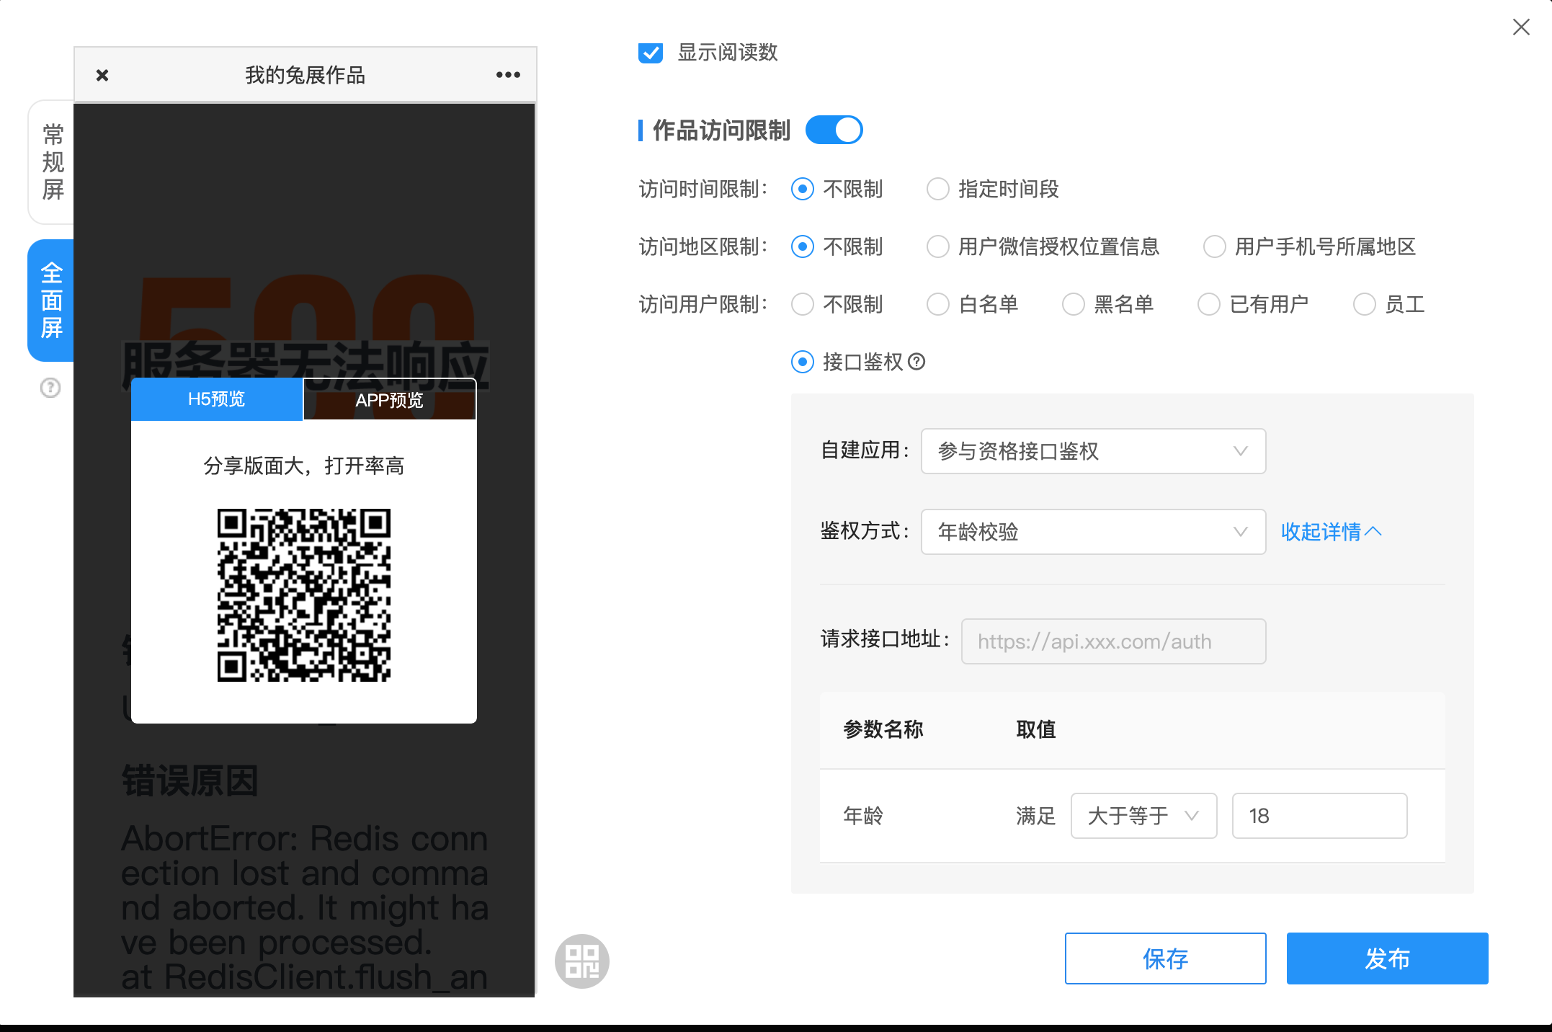Collapse details via 收起详情

click(1331, 532)
